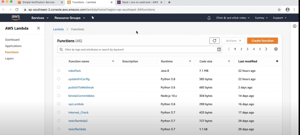
Task: Open Chrome profile avatar icon
Action: click(x=287, y=10)
